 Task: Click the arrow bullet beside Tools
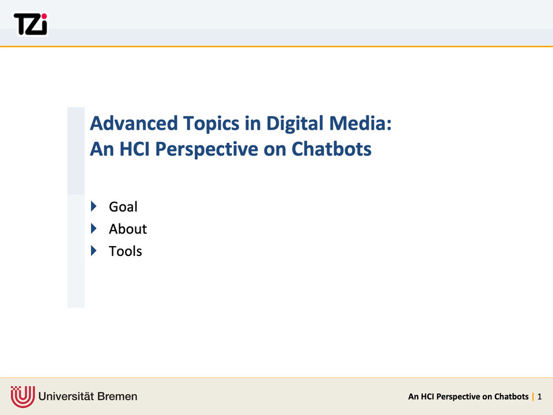pyautogui.click(x=94, y=250)
